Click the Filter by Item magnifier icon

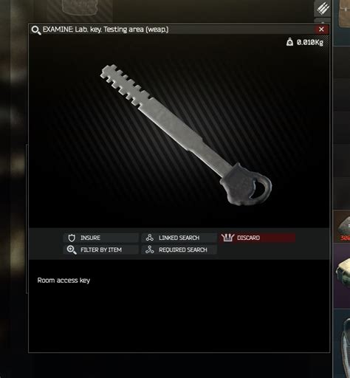pyautogui.click(x=72, y=250)
